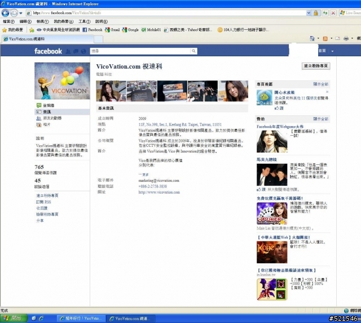
Task: Click the Print toolbar icon
Action: coord(346,38)
